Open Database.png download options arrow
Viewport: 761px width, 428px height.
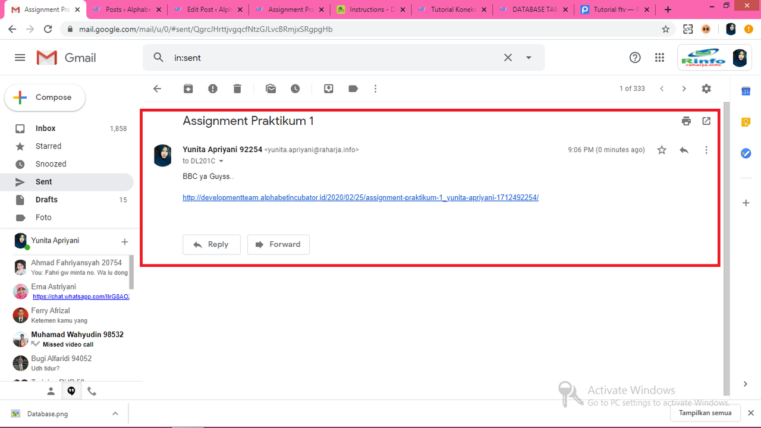tap(115, 414)
